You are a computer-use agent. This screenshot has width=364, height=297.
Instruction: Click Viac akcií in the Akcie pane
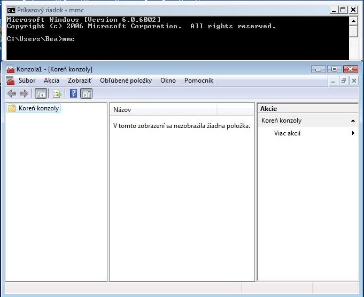coord(287,133)
